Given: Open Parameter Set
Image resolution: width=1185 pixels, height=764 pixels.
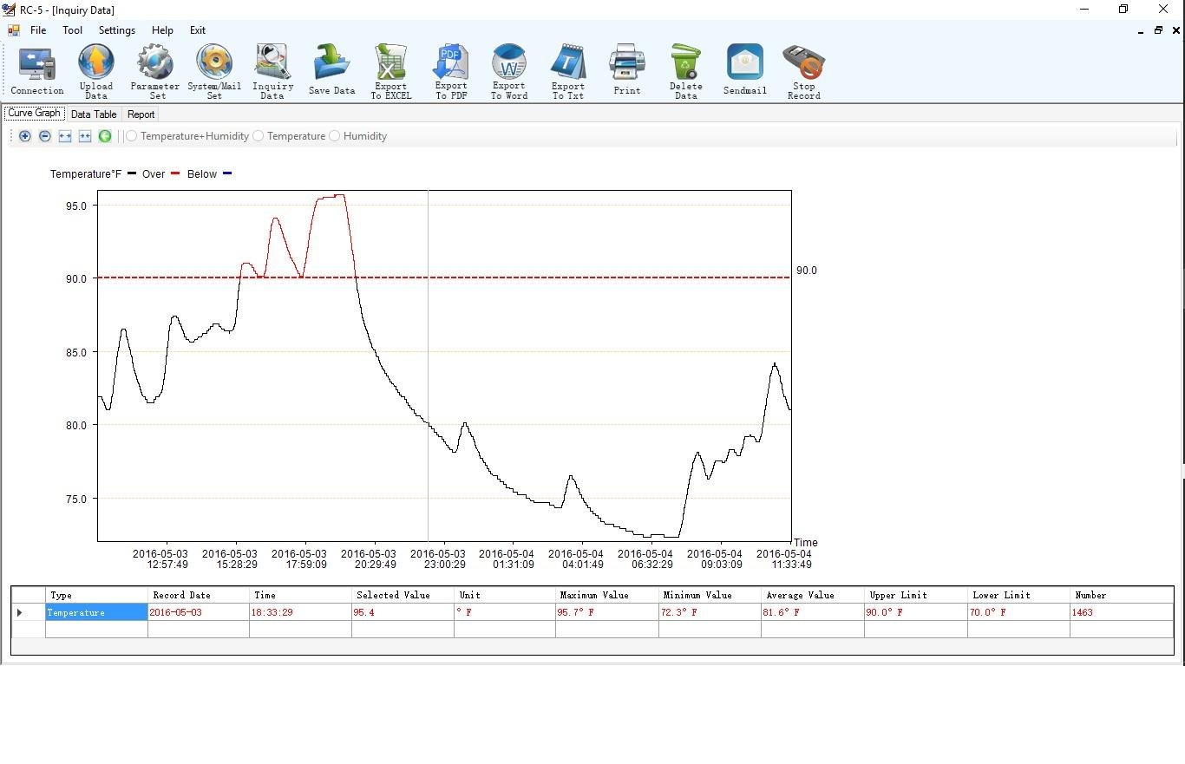Looking at the screenshot, I should 155,71.
